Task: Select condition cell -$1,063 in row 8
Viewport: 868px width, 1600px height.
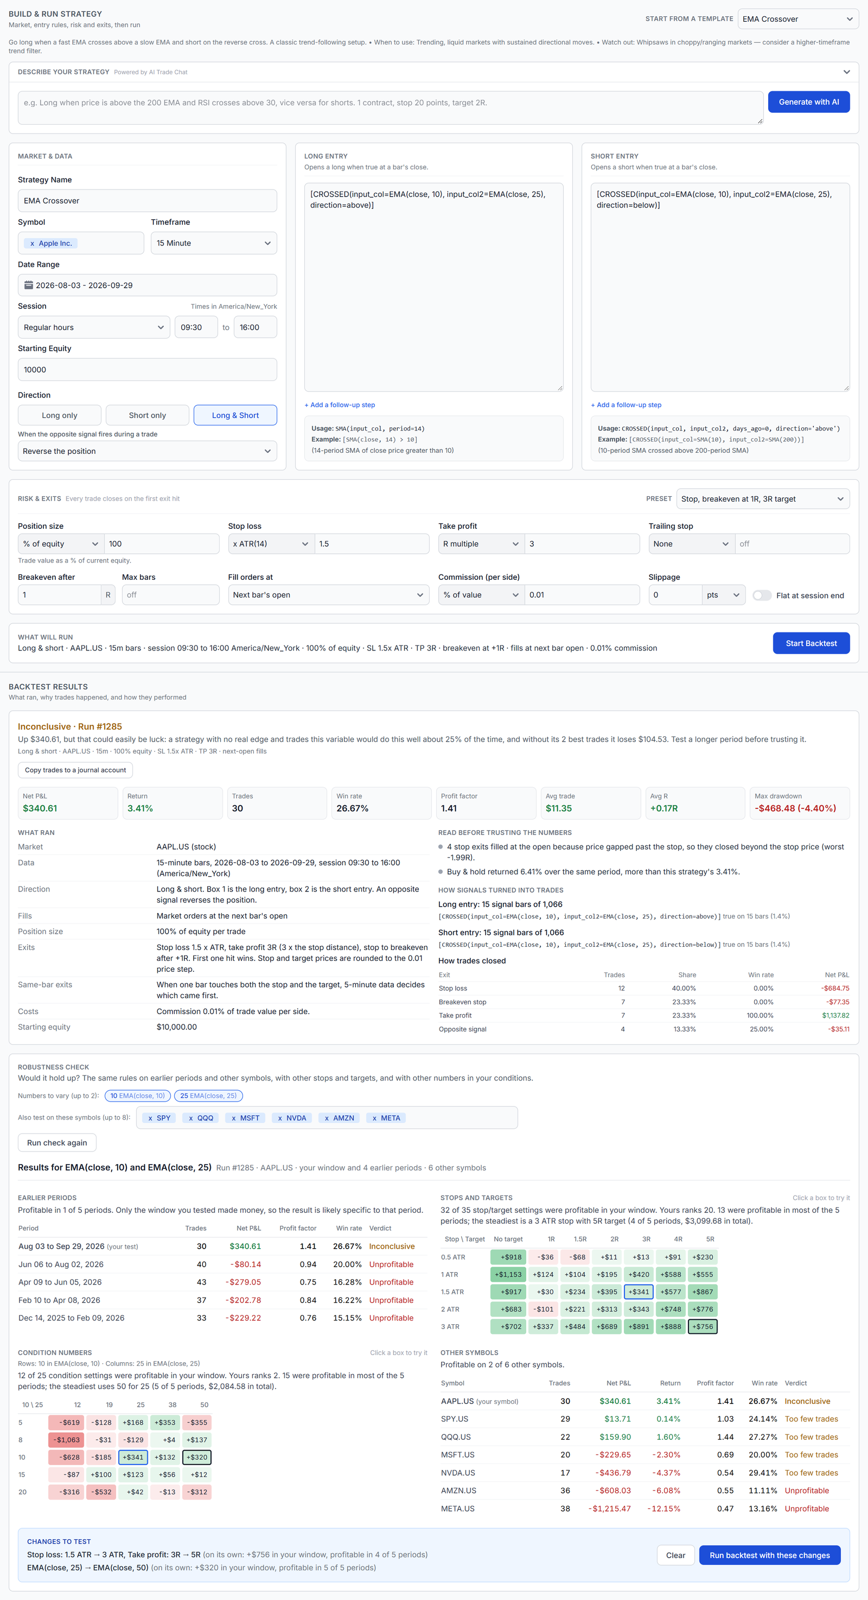Action: (66, 1440)
